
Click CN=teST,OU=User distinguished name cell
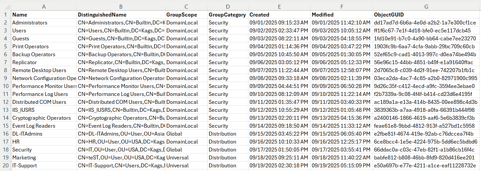pos(121,157)
